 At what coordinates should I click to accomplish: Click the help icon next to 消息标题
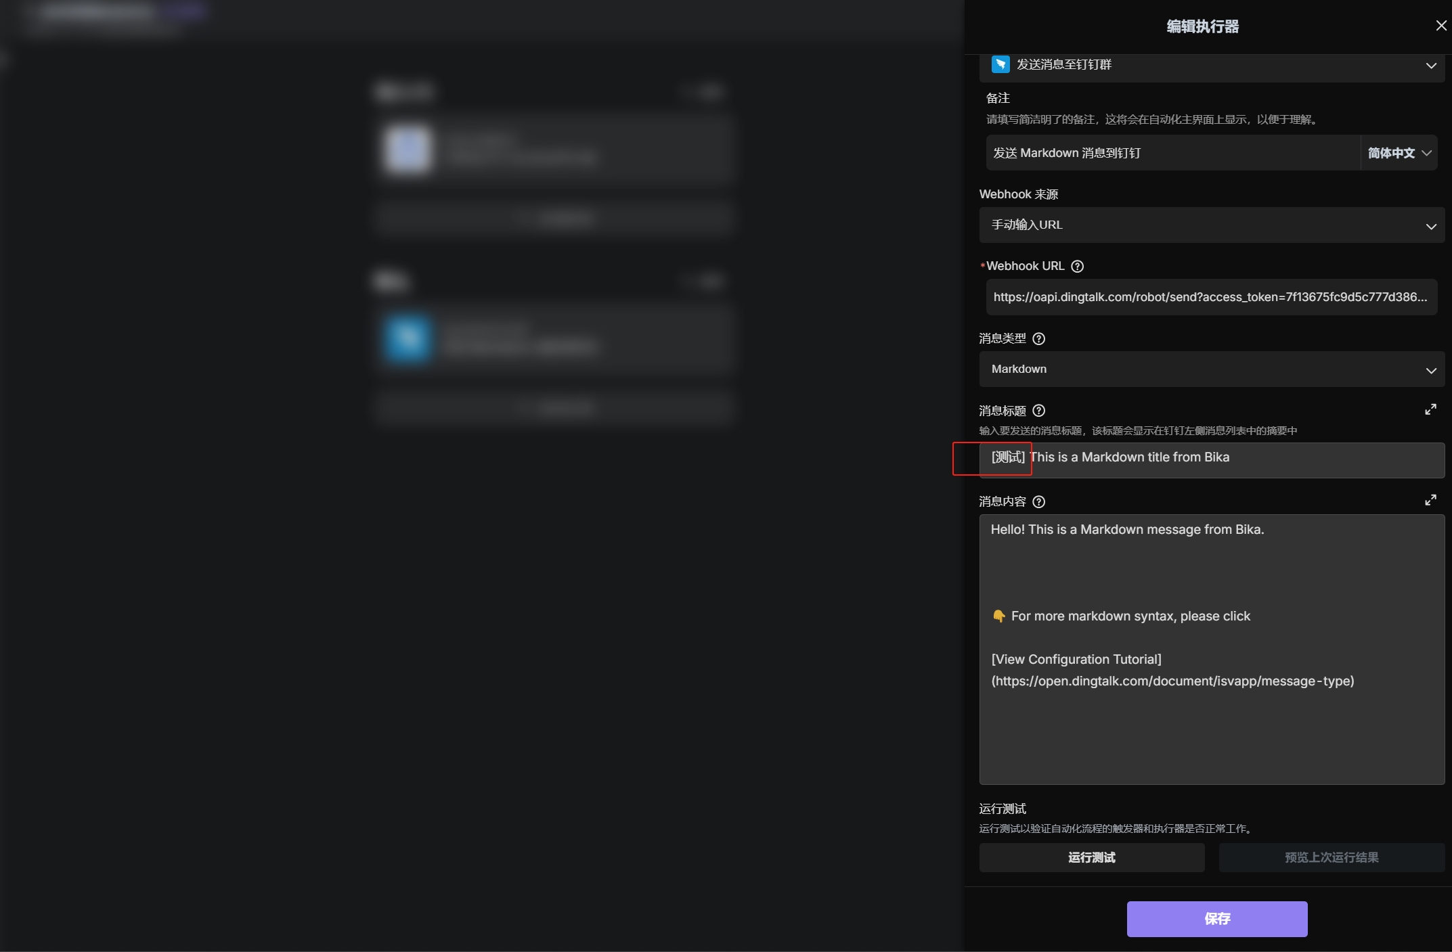(1039, 411)
